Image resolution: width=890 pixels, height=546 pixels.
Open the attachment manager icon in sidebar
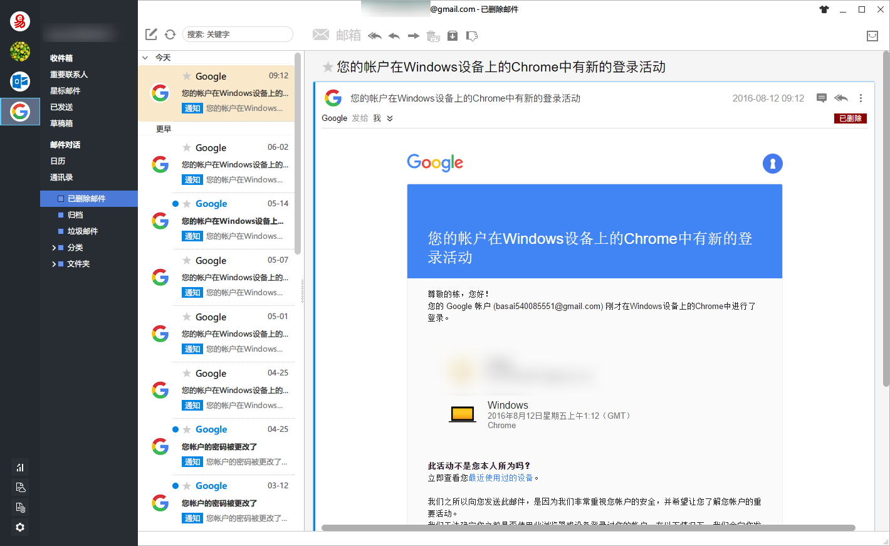(20, 507)
